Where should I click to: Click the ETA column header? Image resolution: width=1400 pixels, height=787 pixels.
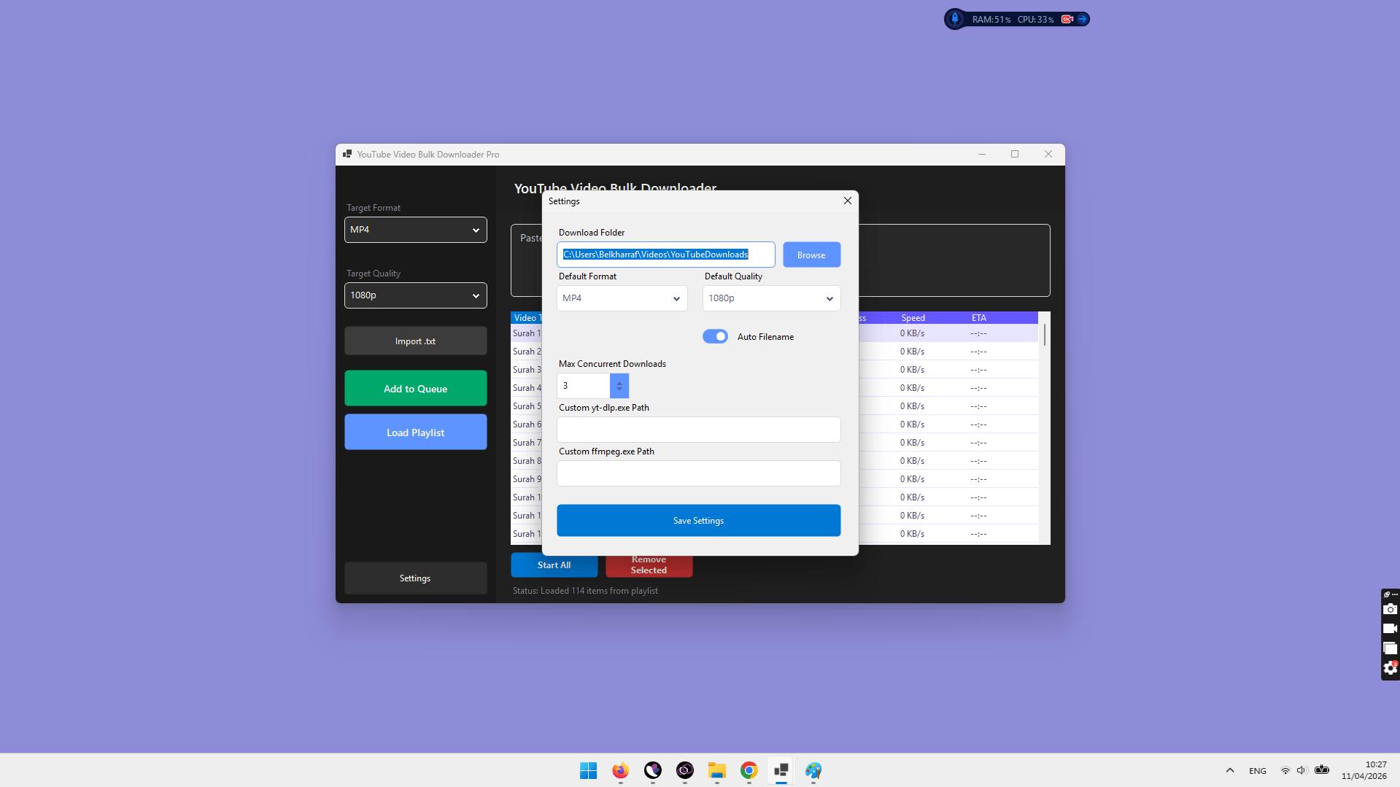coord(978,318)
